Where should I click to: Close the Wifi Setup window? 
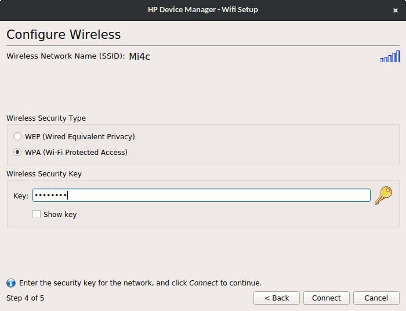pyautogui.click(x=396, y=10)
